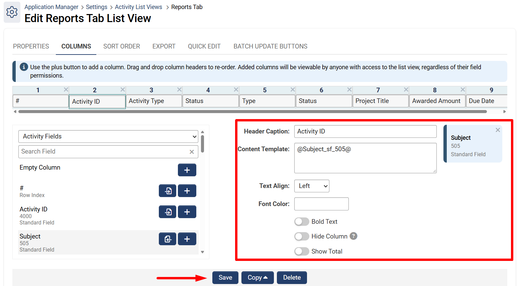This screenshot has width=518, height=286.
Task: Insert Row Index field into template
Action: (x=168, y=191)
